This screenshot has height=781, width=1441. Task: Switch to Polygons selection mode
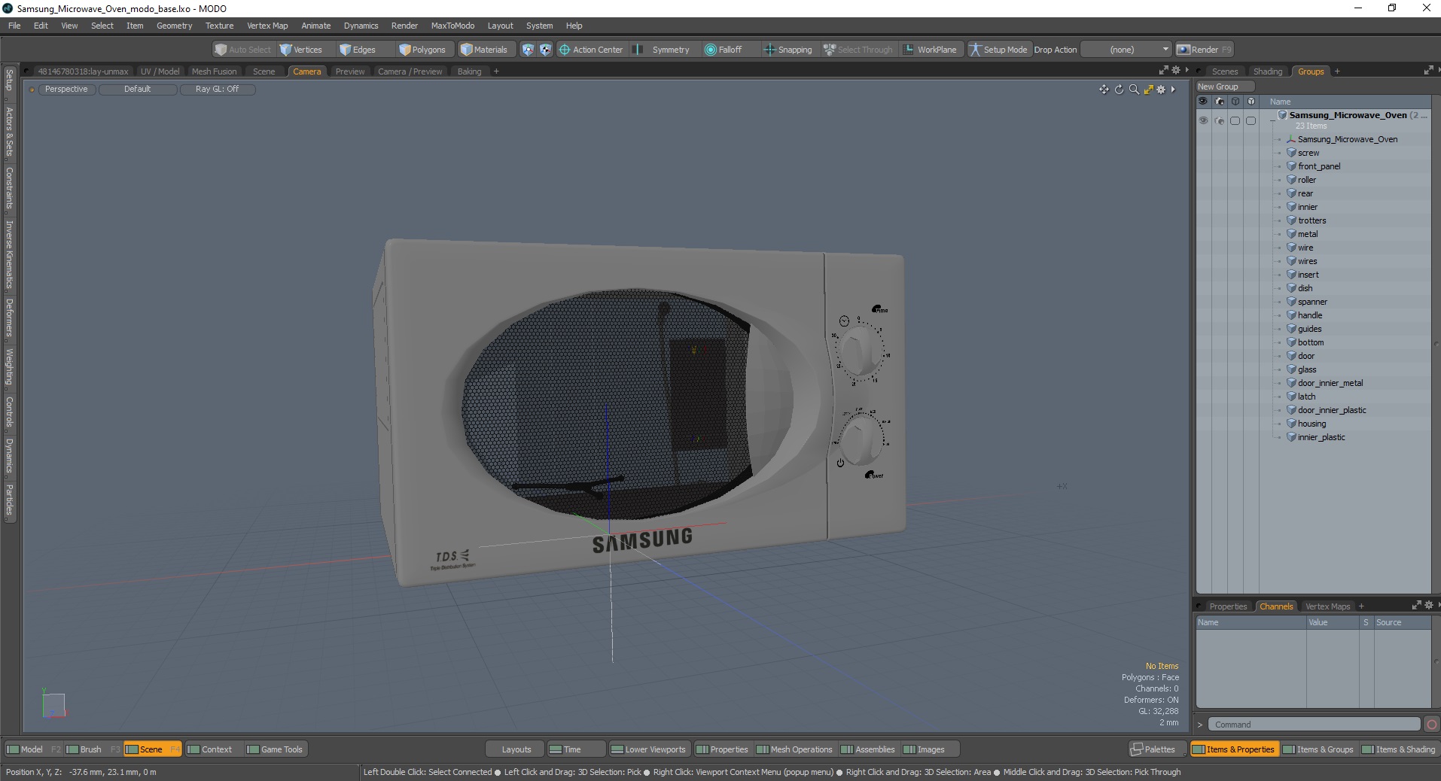(x=422, y=50)
